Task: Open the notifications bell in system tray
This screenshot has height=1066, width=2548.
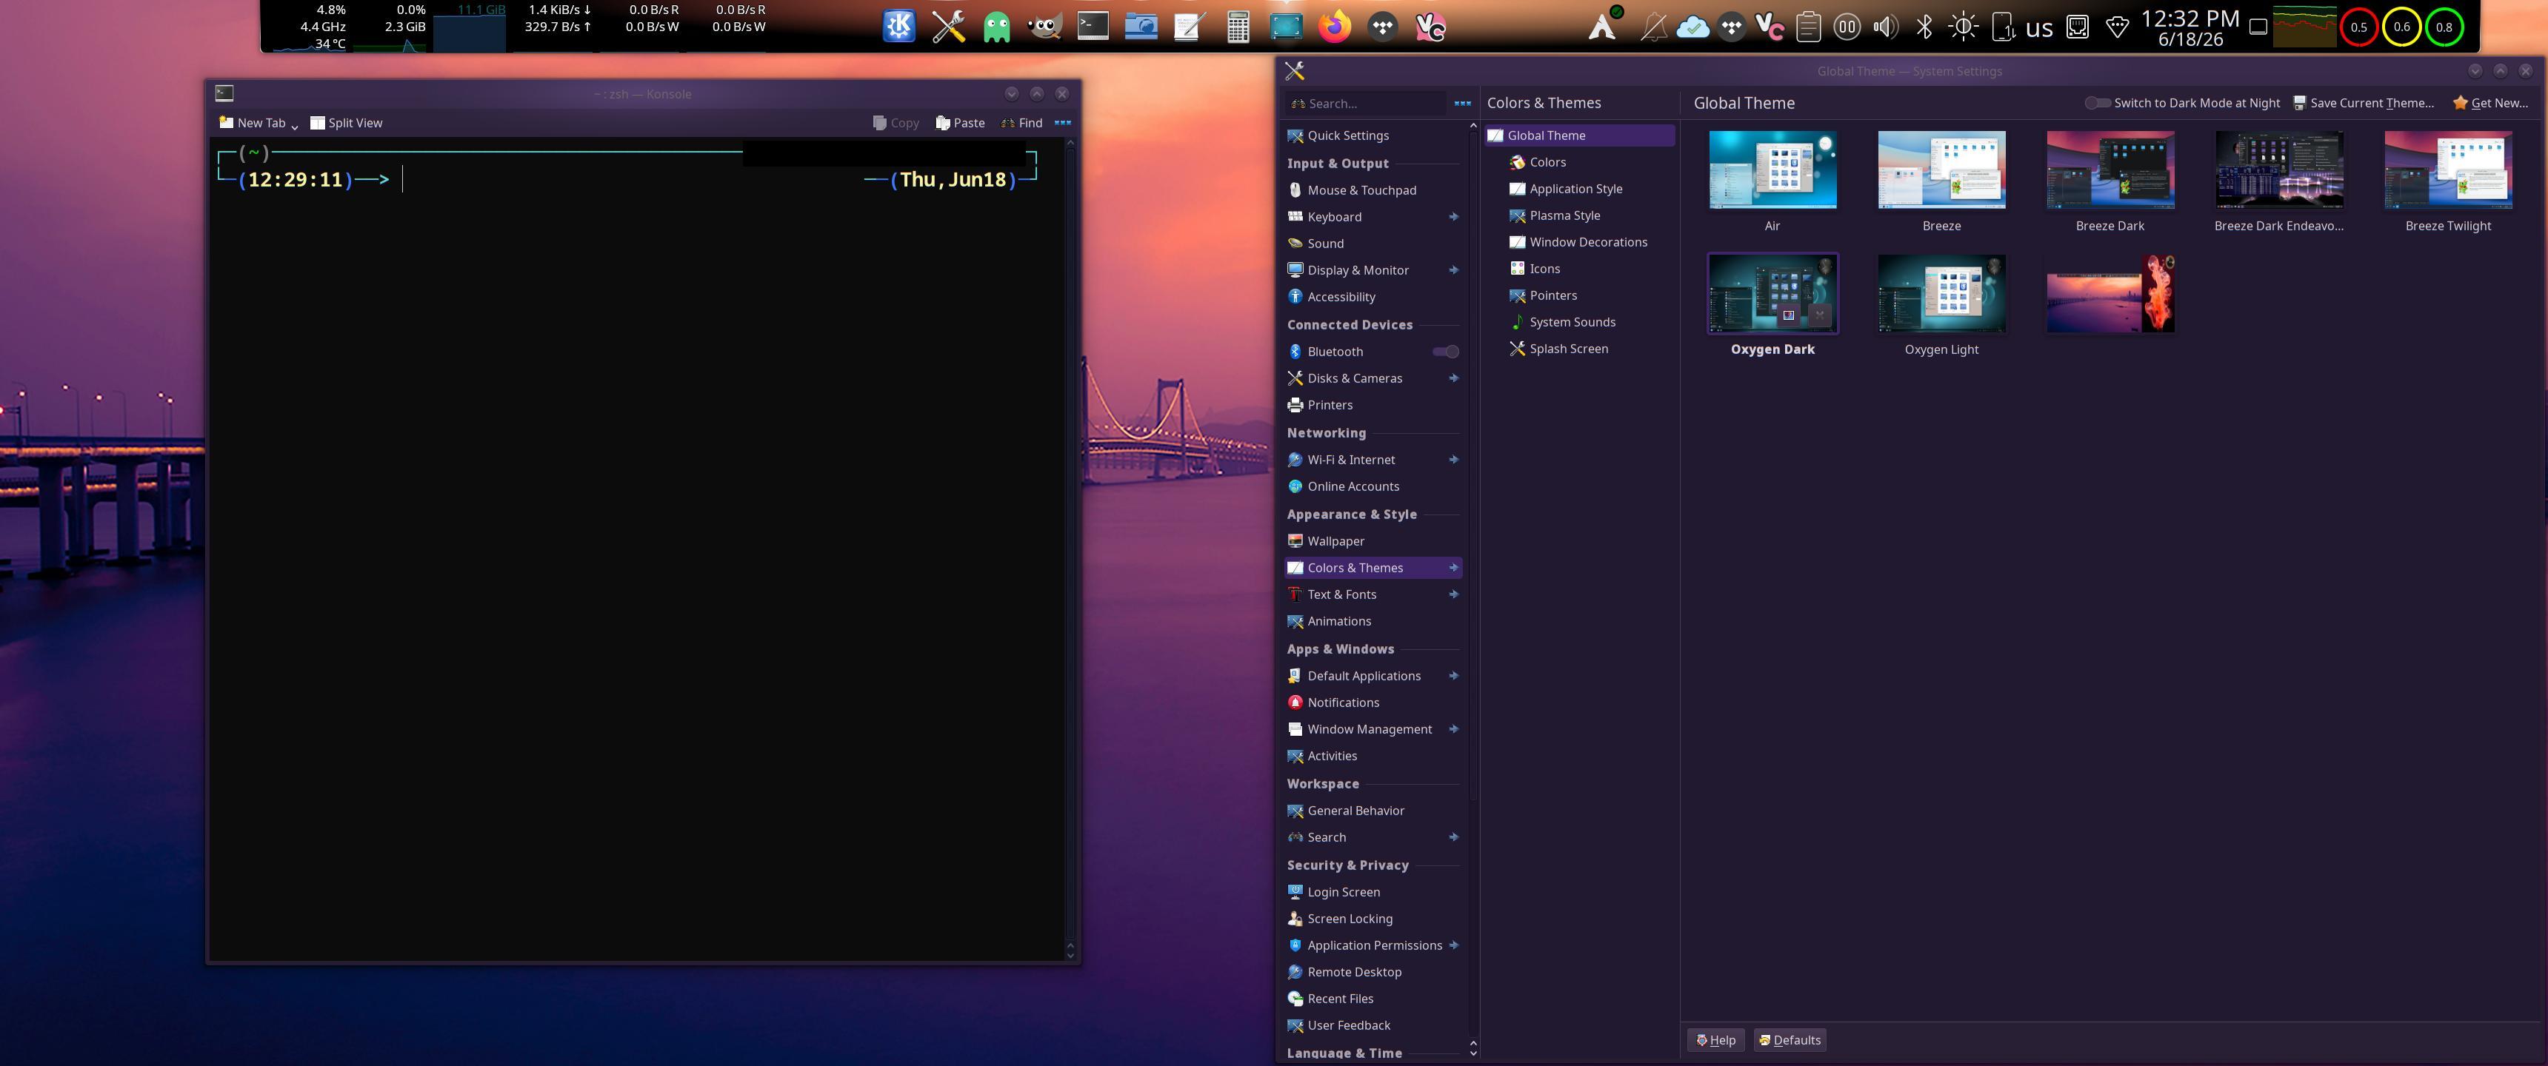Action: pos(1652,27)
